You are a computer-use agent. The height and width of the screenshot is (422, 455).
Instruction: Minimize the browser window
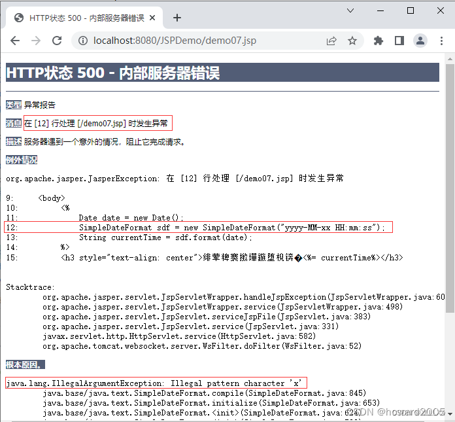(380, 10)
